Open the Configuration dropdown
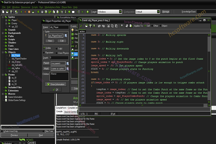This screenshot has width=216, height=144. (158, 12)
